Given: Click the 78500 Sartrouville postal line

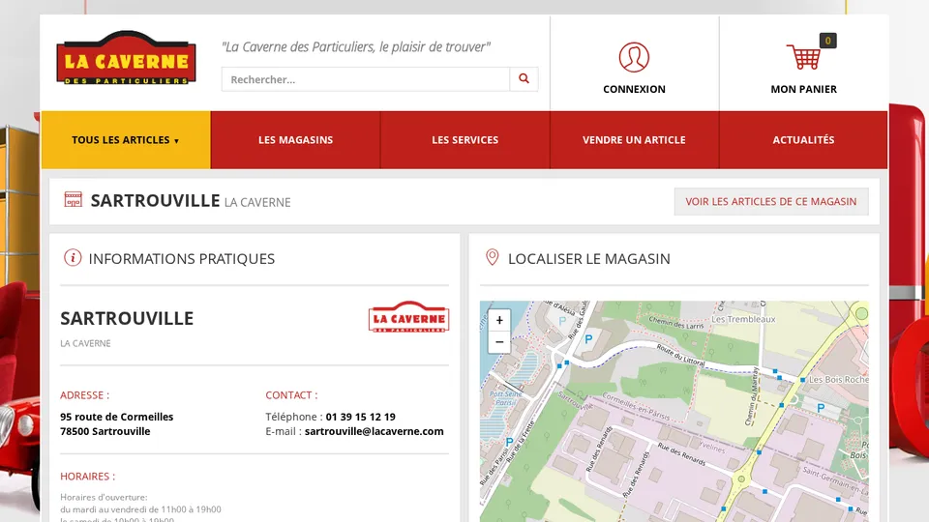Looking at the screenshot, I should click(105, 431).
